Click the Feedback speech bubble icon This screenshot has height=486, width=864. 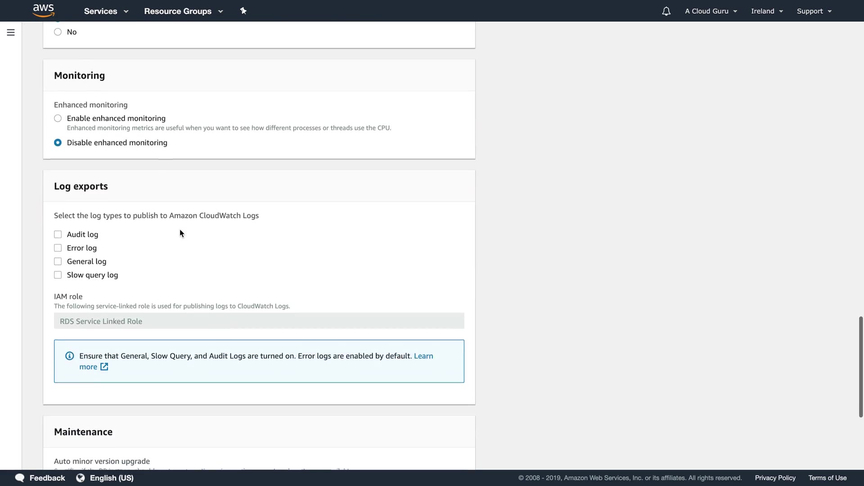click(x=20, y=478)
